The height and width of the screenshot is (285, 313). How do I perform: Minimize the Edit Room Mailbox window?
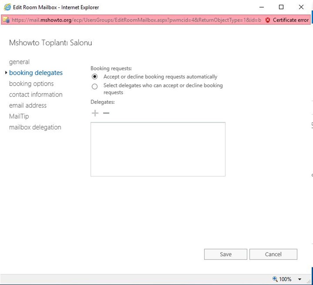(x=261, y=7)
